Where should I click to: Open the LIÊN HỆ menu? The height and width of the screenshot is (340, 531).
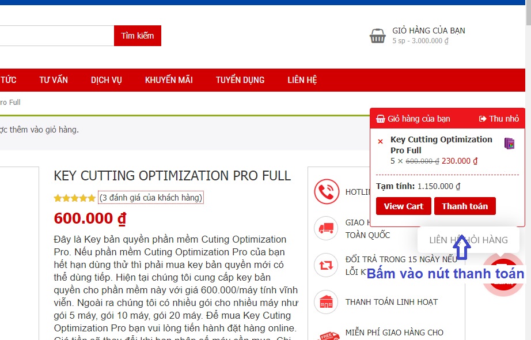(x=302, y=80)
